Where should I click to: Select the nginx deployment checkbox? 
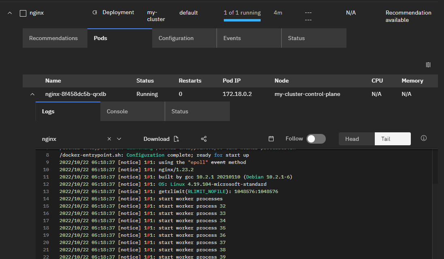tap(23, 13)
